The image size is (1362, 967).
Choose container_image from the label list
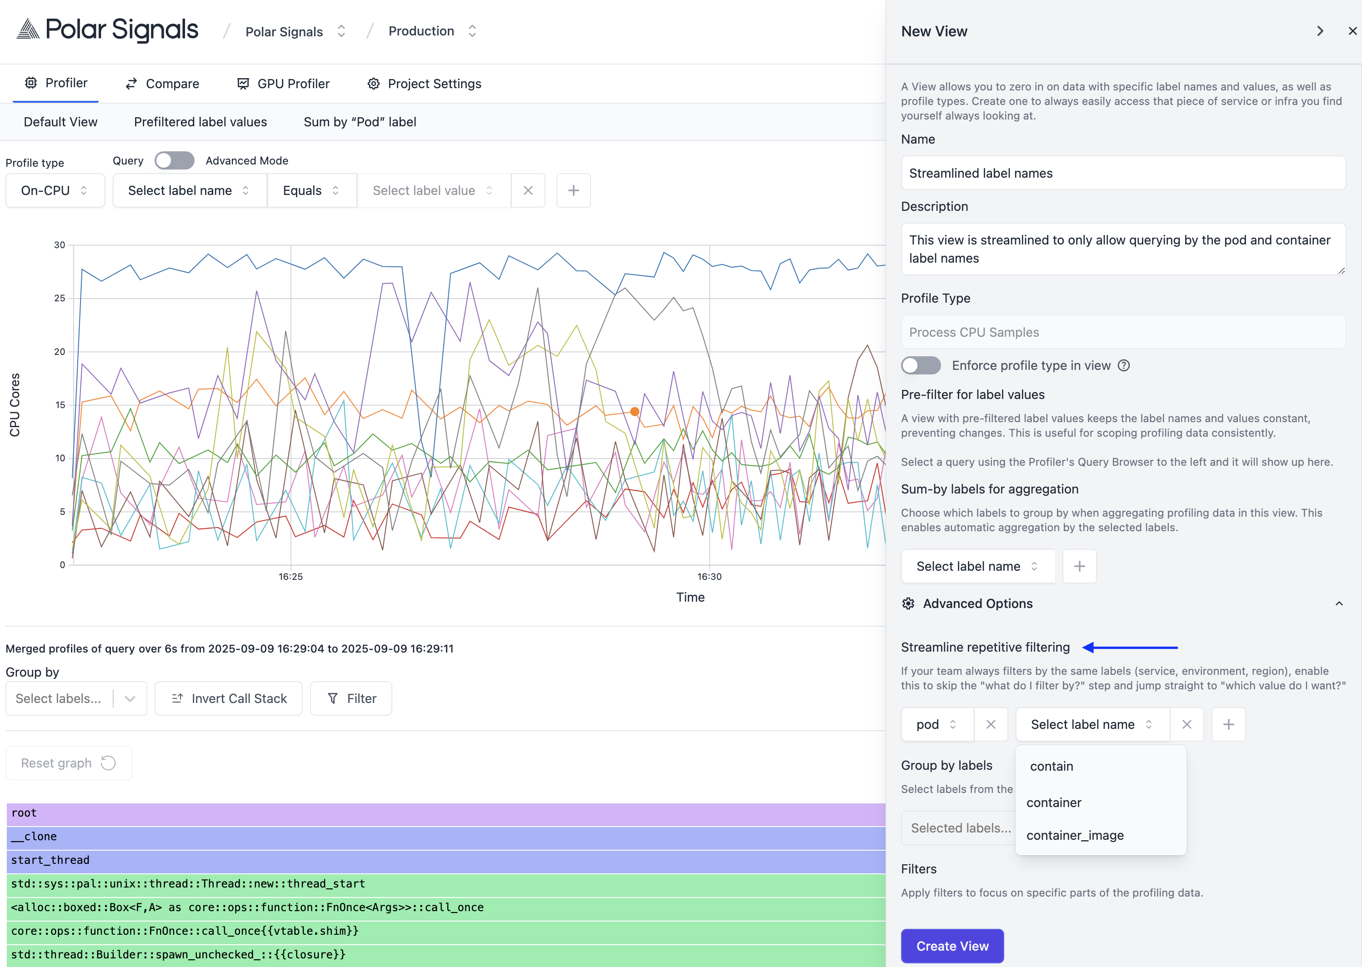(x=1074, y=835)
